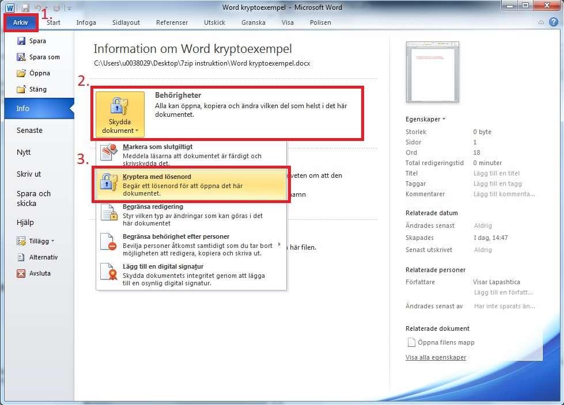The height and width of the screenshot is (405, 564).
Task: Click the Öppna filens mapp link
Action: click(x=446, y=342)
